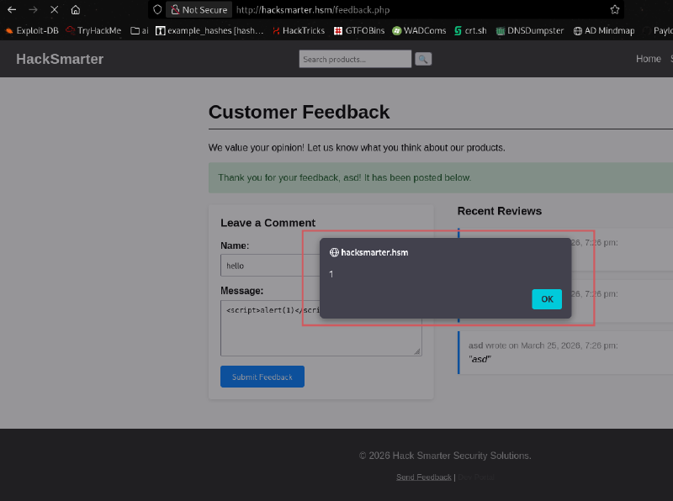Focus the Search products field
This screenshot has height=501, width=673.
tap(355, 59)
